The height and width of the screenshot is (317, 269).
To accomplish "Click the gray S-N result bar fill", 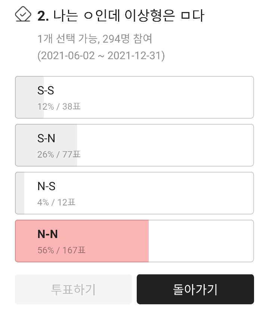I will [x=67, y=145].
